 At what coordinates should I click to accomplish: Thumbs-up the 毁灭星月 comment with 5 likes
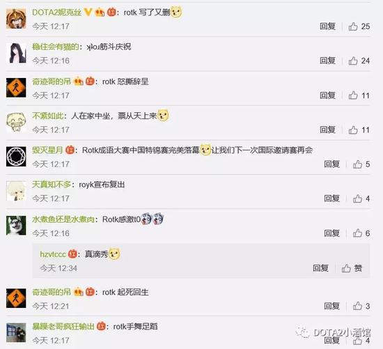[361, 164]
